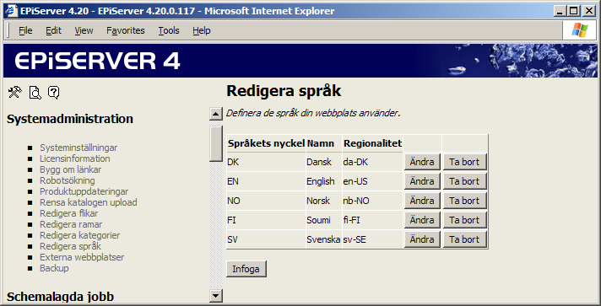Click Ta bort for the FI language
This screenshot has height=306, width=601.
[464, 220]
